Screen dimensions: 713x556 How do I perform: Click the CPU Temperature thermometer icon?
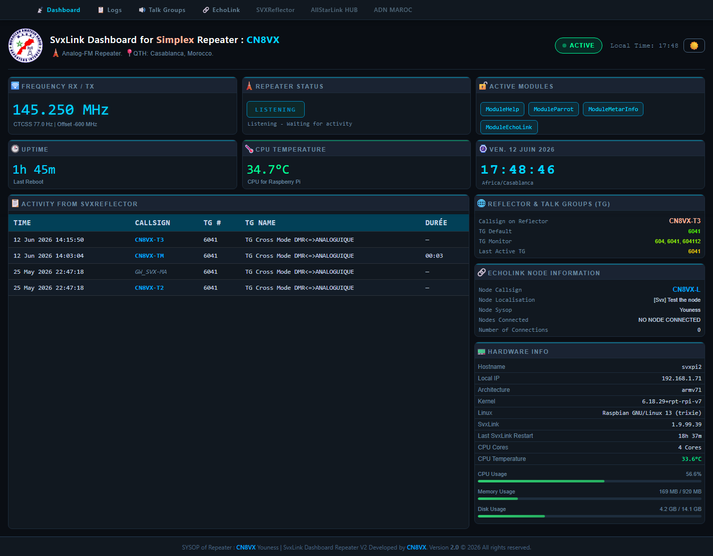pos(249,149)
